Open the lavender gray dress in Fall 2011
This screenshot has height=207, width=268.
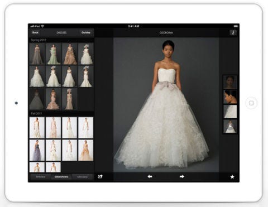[x=37, y=150]
